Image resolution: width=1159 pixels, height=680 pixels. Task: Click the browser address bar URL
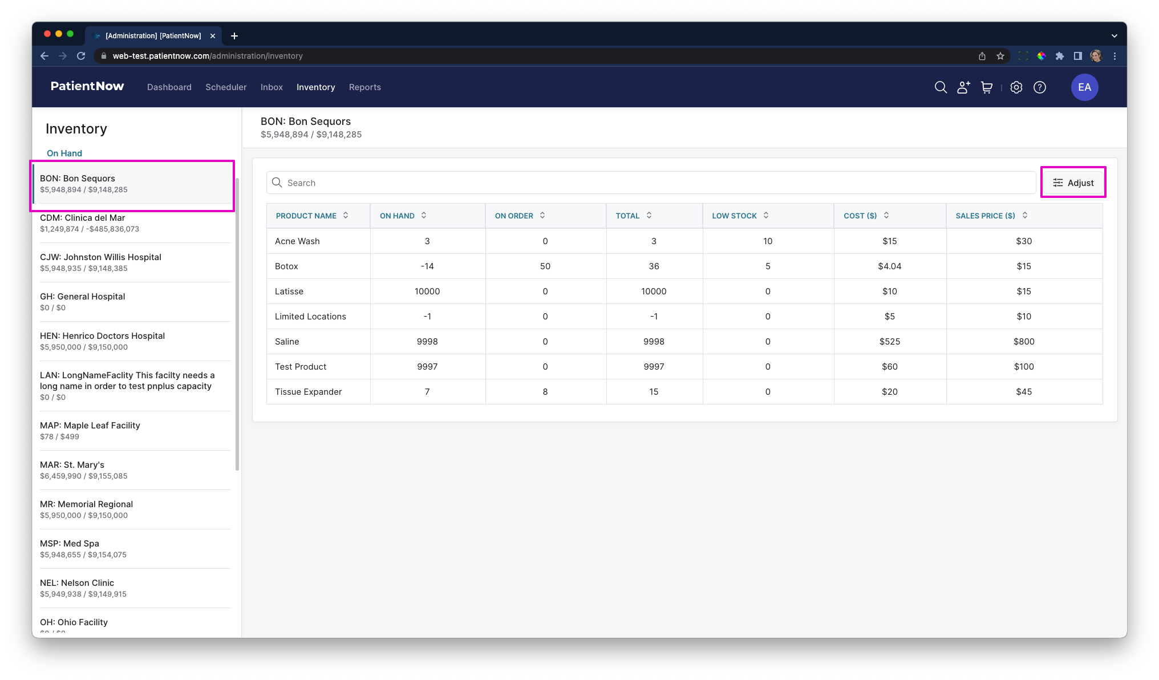tap(208, 56)
